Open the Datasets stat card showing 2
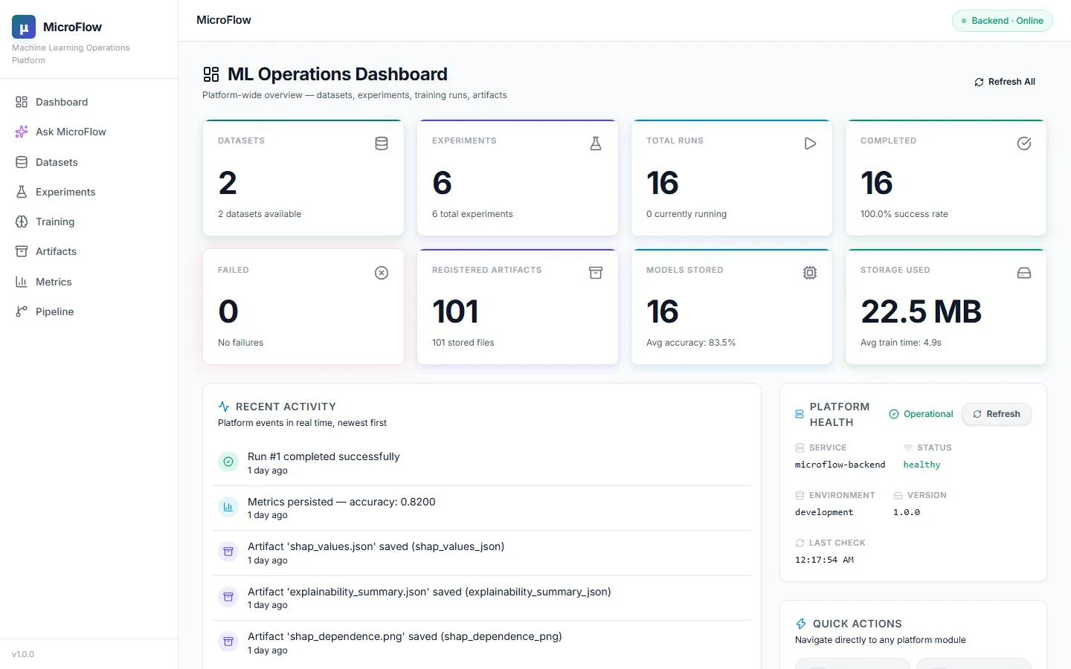 tap(303, 178)
